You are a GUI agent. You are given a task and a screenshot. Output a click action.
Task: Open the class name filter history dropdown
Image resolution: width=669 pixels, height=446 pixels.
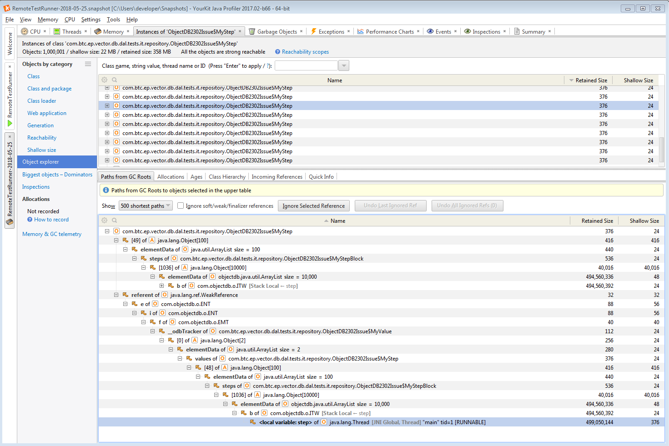[x=344, y=65]
